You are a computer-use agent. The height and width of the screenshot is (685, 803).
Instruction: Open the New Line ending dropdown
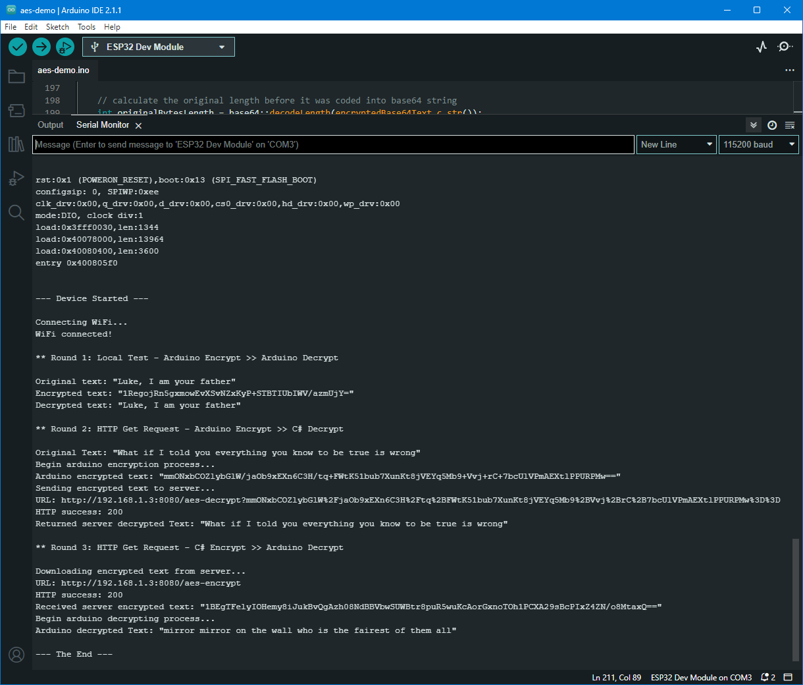click(x=677, y=144)
